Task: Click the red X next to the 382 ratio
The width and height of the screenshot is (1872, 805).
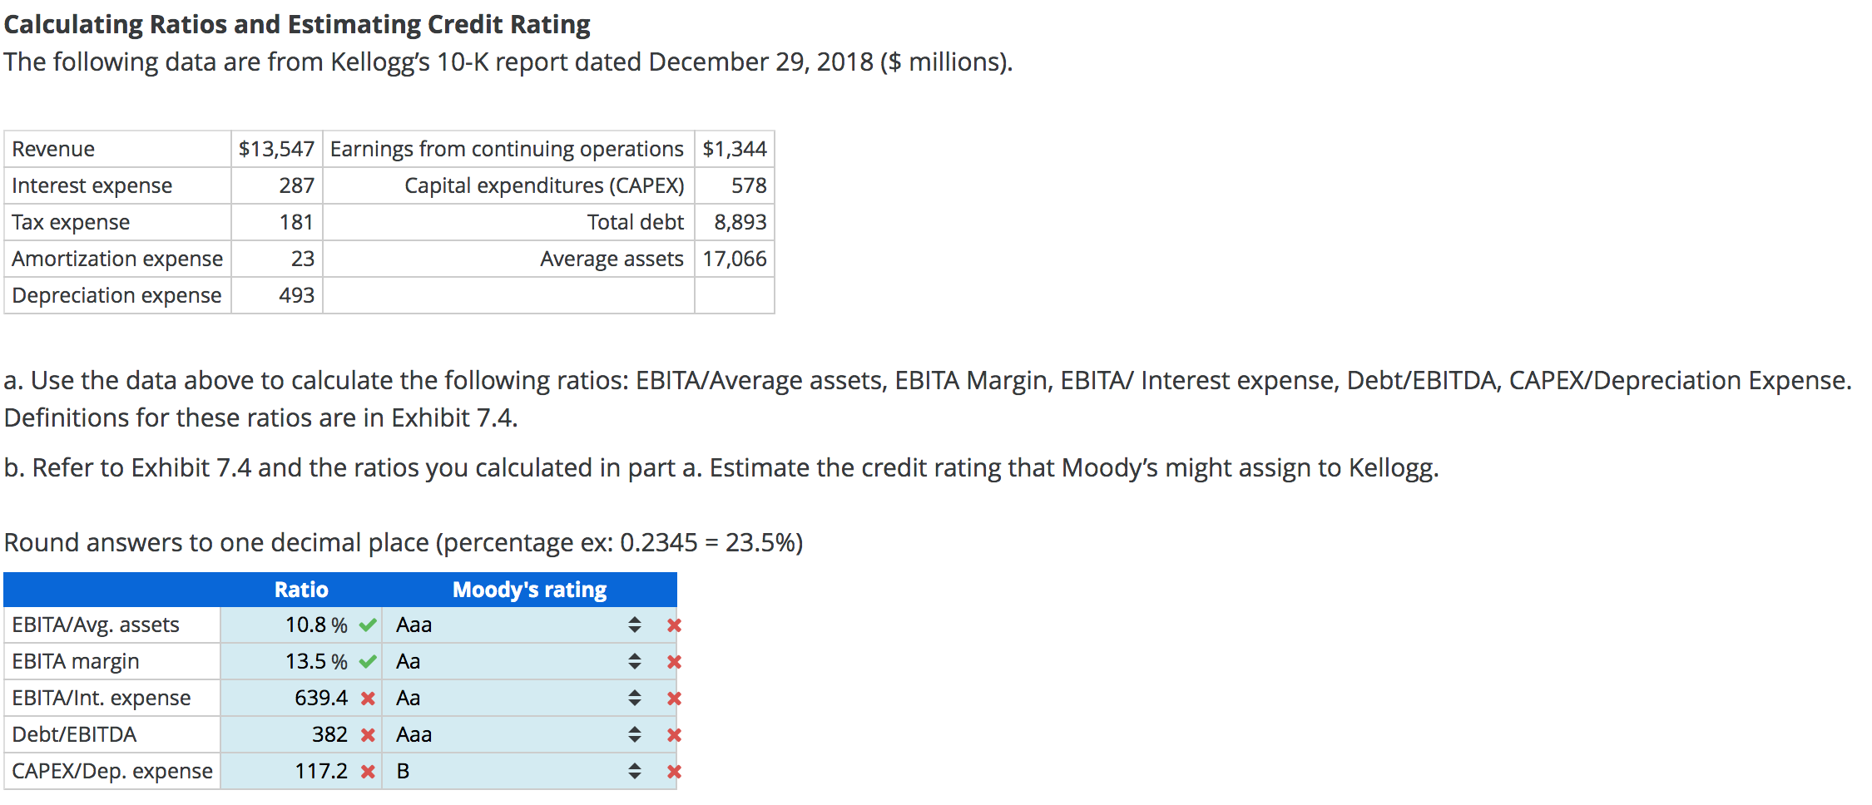Action: point(366,734)
